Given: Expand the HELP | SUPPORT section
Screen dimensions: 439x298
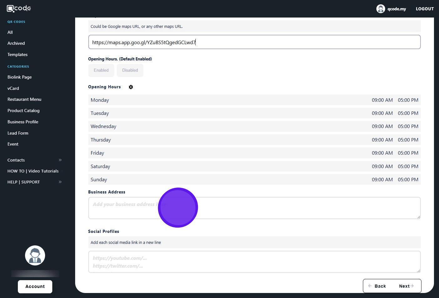Looking at the screenshot, I should pyautogui.click(x=60, y=182).
